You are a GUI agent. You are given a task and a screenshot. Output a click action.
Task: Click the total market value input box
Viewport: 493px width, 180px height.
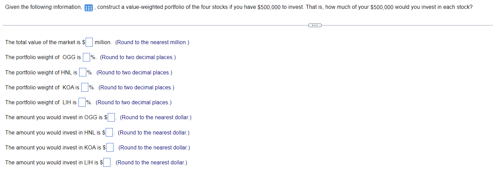[89, 42]
